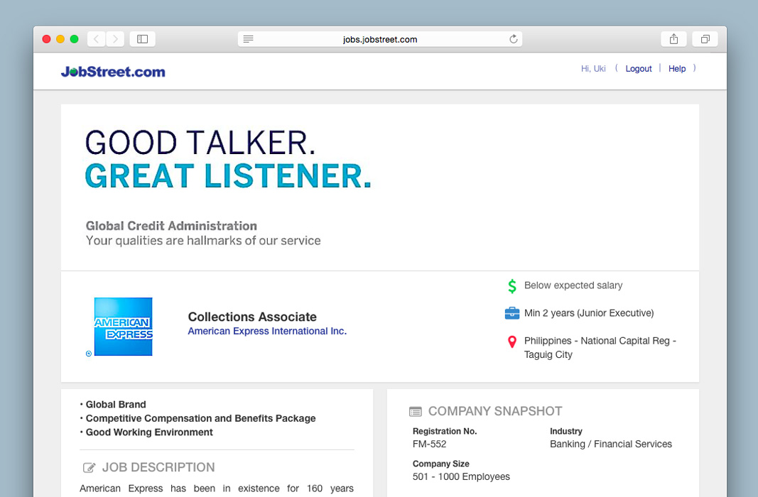Open the Share menu icon
The height and width of the screenshot is (497, 758).
(674, 39)
